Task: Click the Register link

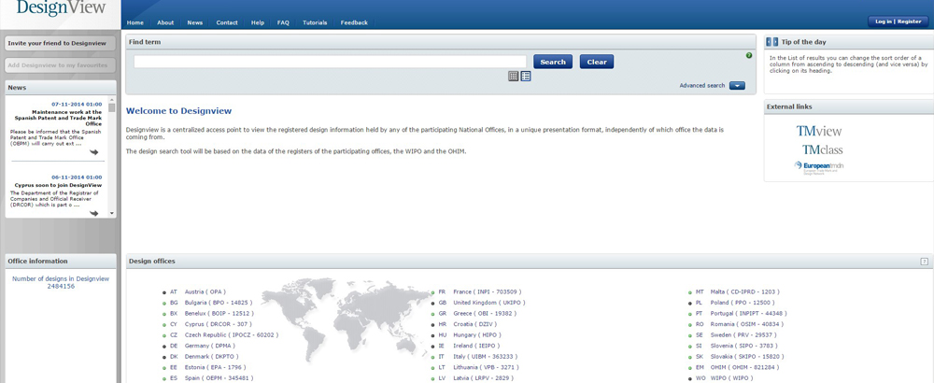Action: coord(910,21)
